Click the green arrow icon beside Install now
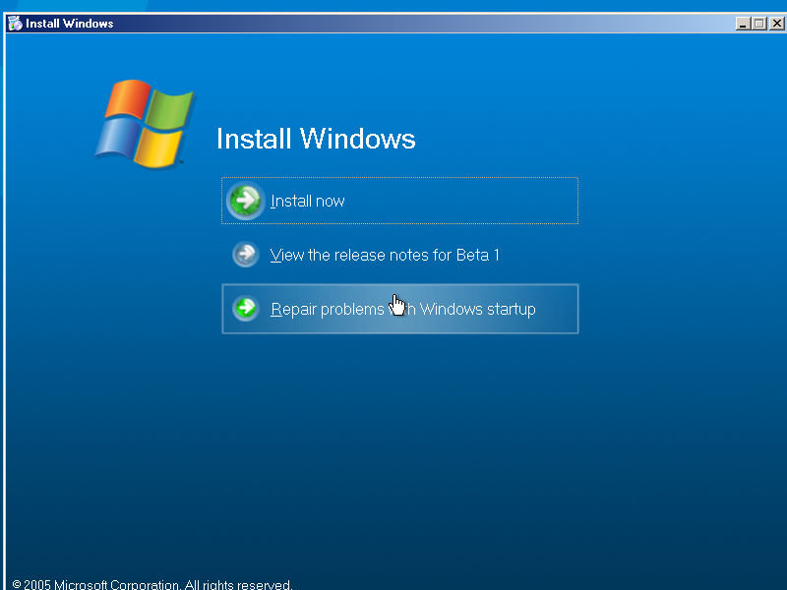 [245, 201]
